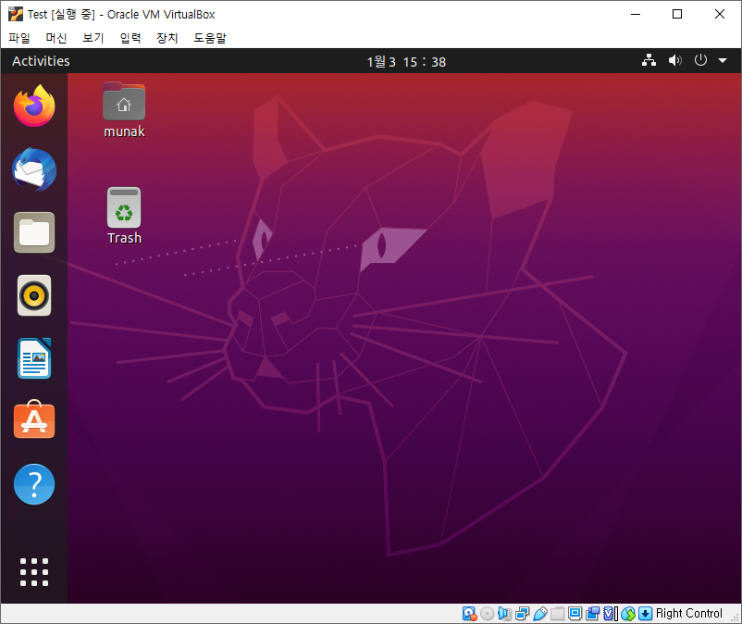The image size is (742, 624).
Task: Click the optical disc indicator
Action: [487, 614]
